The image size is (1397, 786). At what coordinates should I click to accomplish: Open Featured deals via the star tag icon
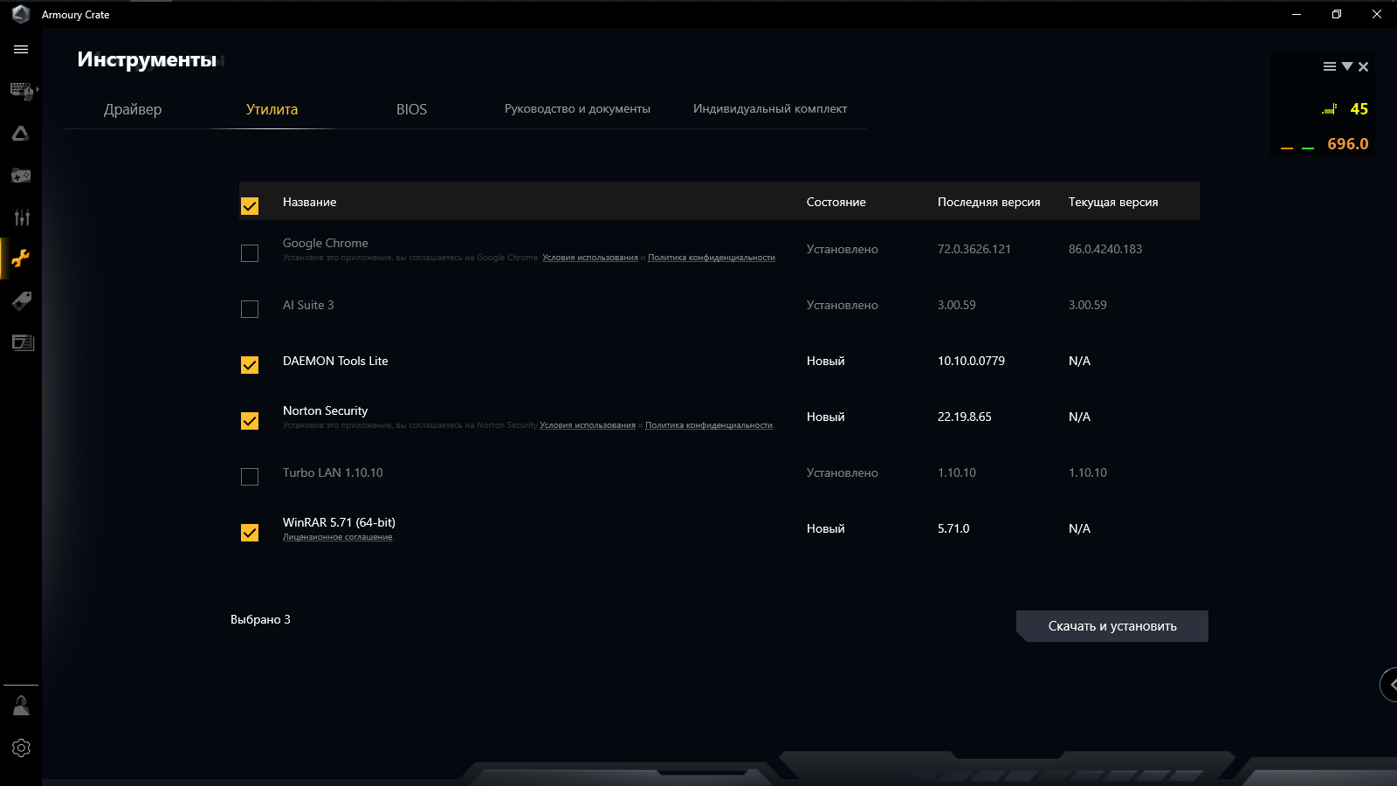pos(21,301)
